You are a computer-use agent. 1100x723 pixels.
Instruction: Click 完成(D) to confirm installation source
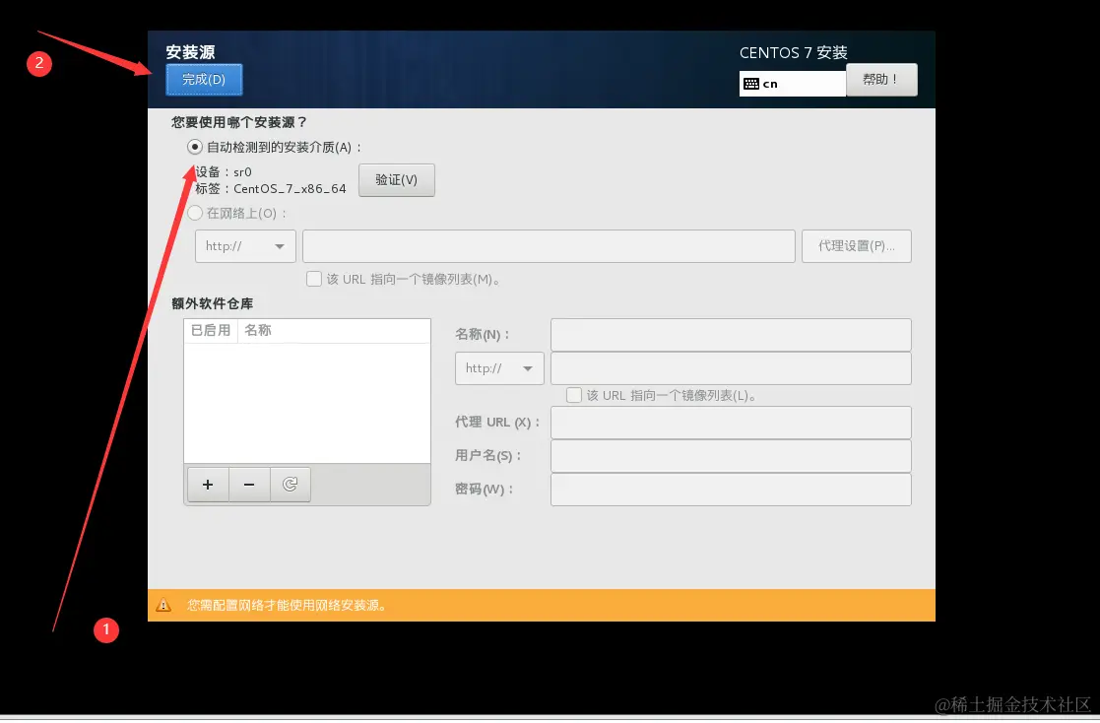tap(204, 81)
